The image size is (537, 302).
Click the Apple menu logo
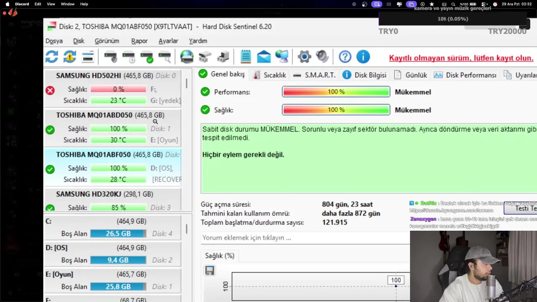(7, 4)
